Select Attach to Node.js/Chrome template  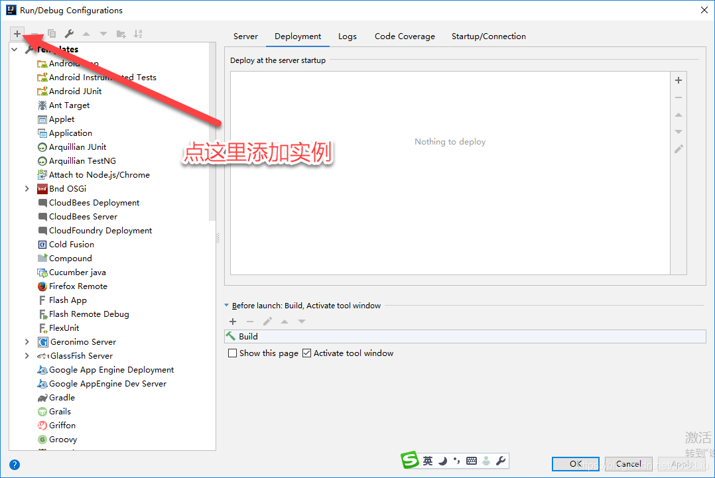(94, 175)
